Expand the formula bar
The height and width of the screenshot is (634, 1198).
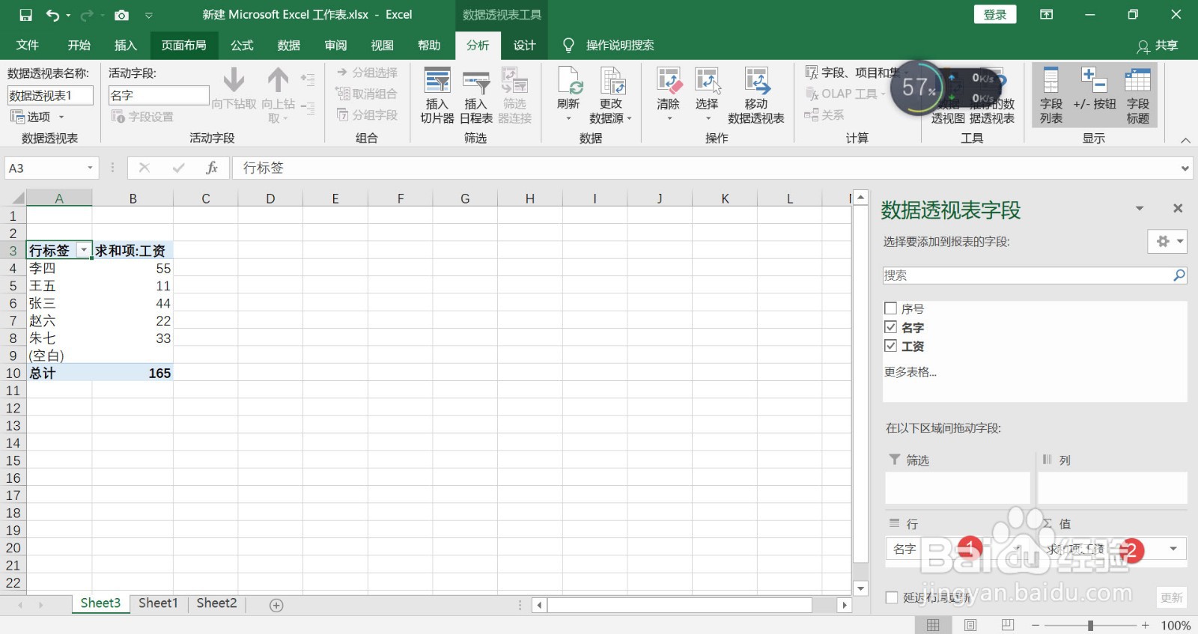(x=1185, y=168)
